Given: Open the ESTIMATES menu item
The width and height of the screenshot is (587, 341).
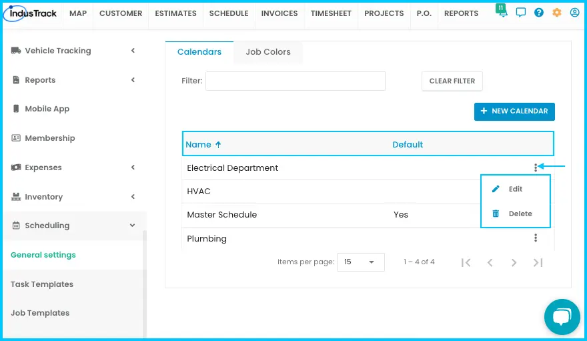Looking at the screenshot, I should [x=175, y=13].
